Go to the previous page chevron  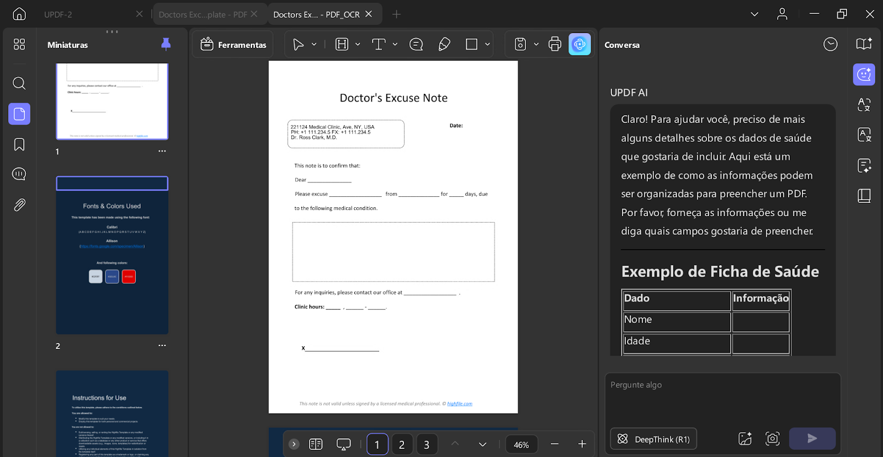[x=455, y=444]
